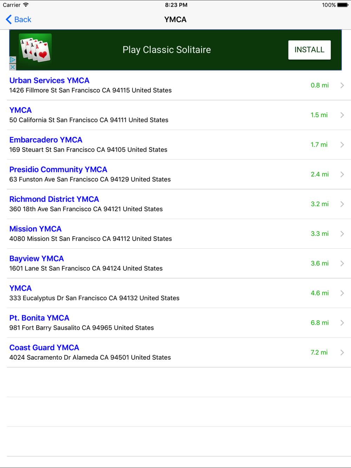The image size is (351, 468).
Task: Tap the Solitaire cards ad thumbnail
Action: click(35, 48)
